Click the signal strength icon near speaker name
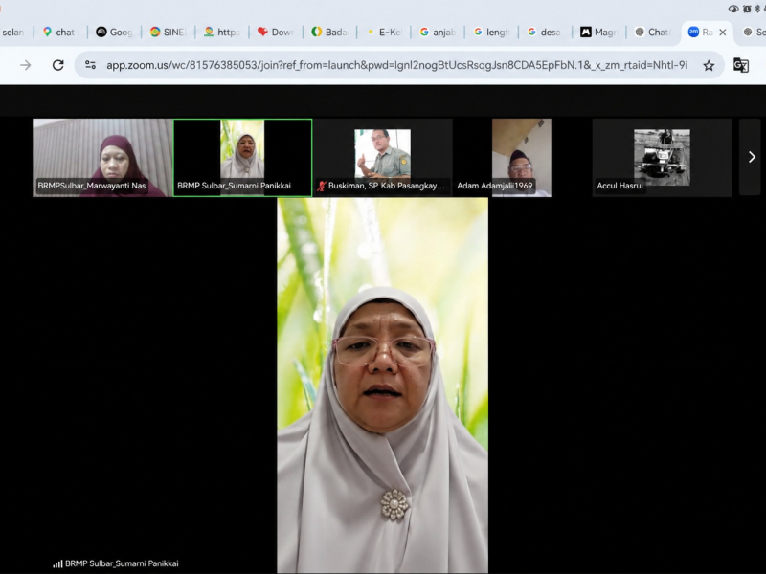The height and width of the screenshot is (574, 766). pos(57,563)
